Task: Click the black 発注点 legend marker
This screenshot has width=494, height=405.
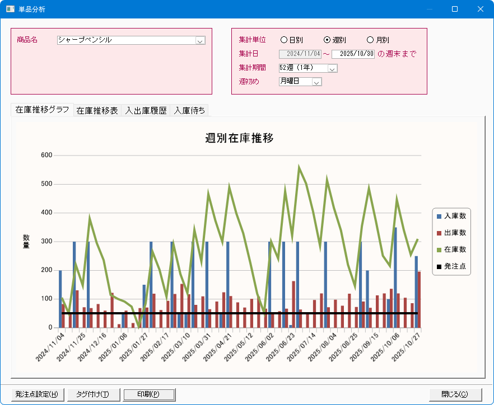Action: pos(439,266)
